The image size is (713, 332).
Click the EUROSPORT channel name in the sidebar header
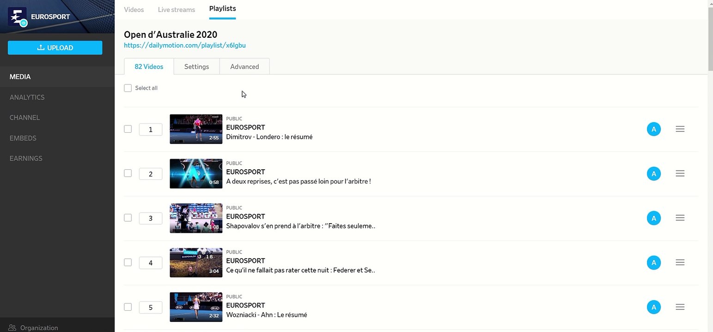(50, 17)
